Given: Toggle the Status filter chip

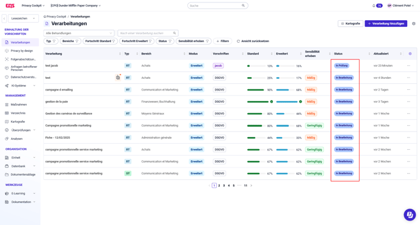Looking at the screenshot, I should click(x=165, y=41).
